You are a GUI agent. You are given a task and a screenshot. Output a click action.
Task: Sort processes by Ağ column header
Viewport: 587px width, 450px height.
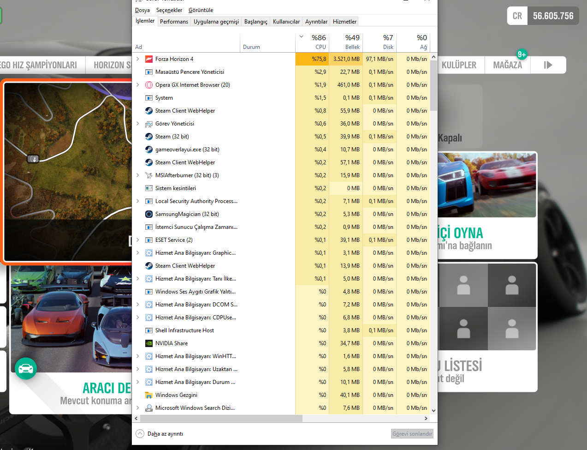pyautogui.click(x=413, y=42)
